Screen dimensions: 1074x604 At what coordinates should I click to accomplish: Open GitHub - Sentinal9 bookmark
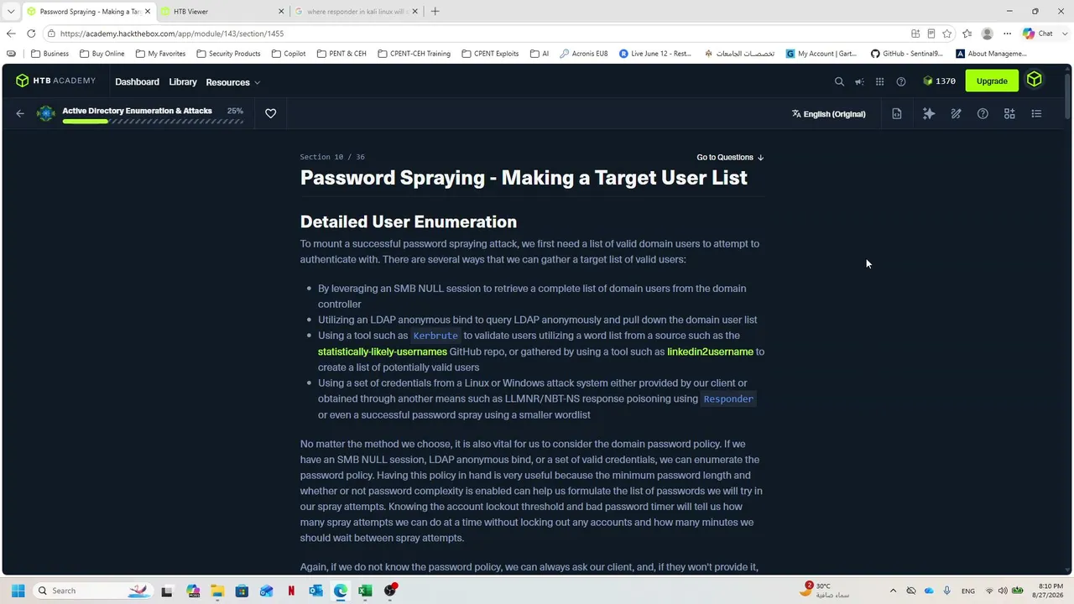pos(906,54)
